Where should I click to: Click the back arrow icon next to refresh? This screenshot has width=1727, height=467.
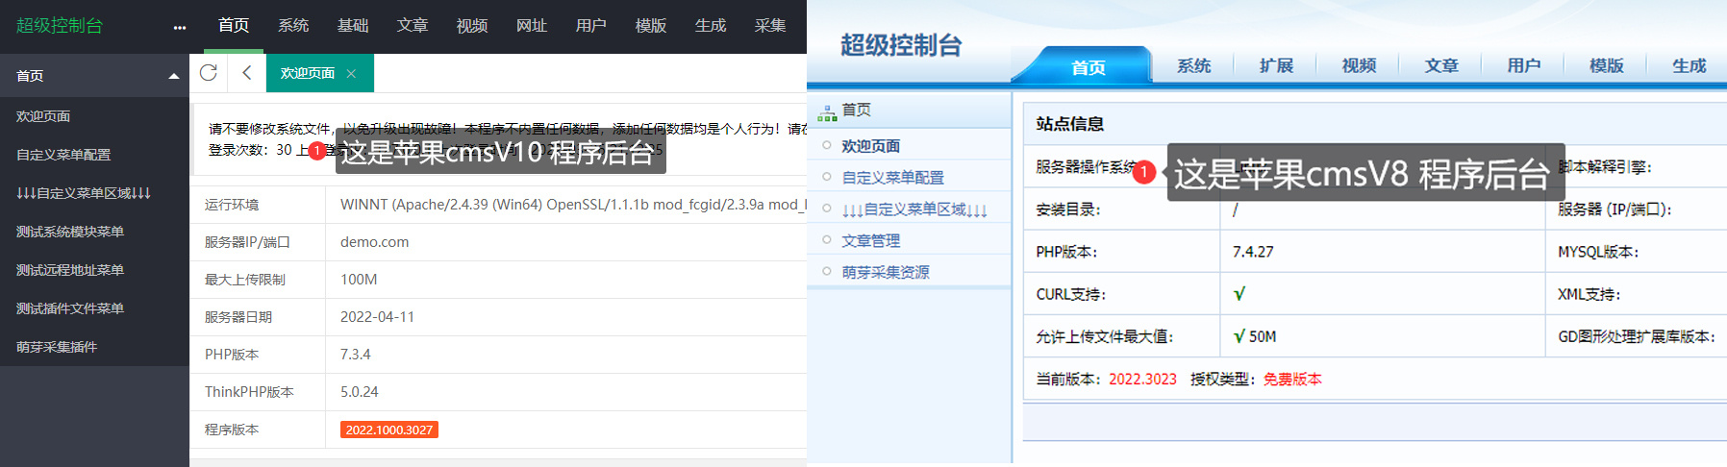coord(247,73)
